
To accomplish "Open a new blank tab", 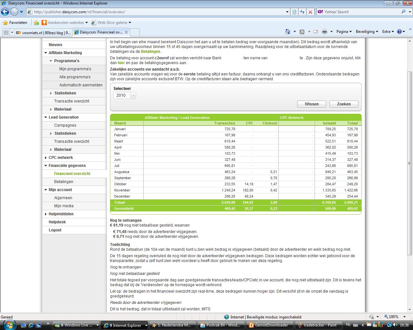I will pyautogui.click(x=135, y=32).
